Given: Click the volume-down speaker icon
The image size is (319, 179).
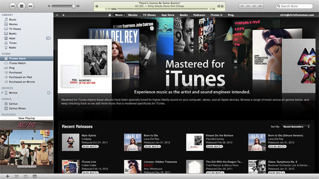Looking at the screenshot, I should 49,6.
